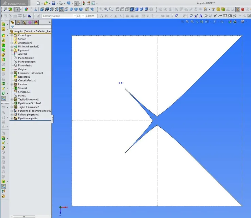Open the PropertyManager tab icon
Viewport: 251px width, 218px height.
18,22
